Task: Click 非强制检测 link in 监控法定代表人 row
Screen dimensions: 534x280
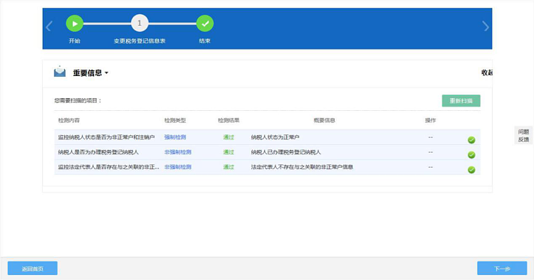Action: pyautogui.click(x=178, y=167)
